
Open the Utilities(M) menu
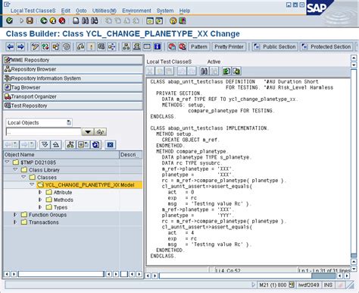tap(105, 11)
